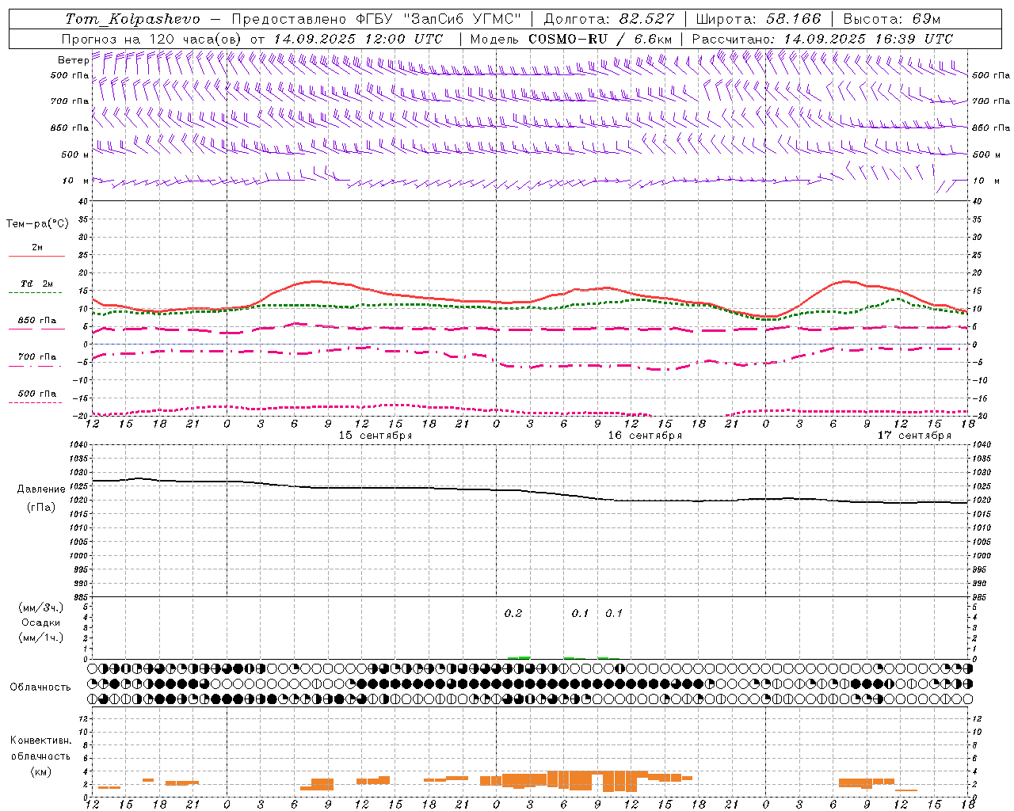Click the 17 сентября date label

click(x=914, y=436)
